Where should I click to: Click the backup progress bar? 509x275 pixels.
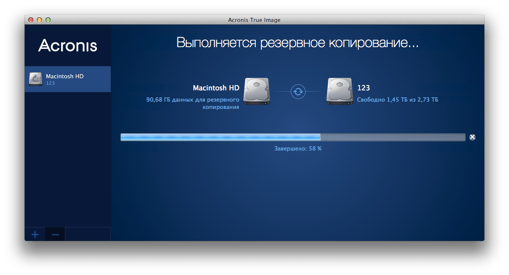click(x=293, y=137)
